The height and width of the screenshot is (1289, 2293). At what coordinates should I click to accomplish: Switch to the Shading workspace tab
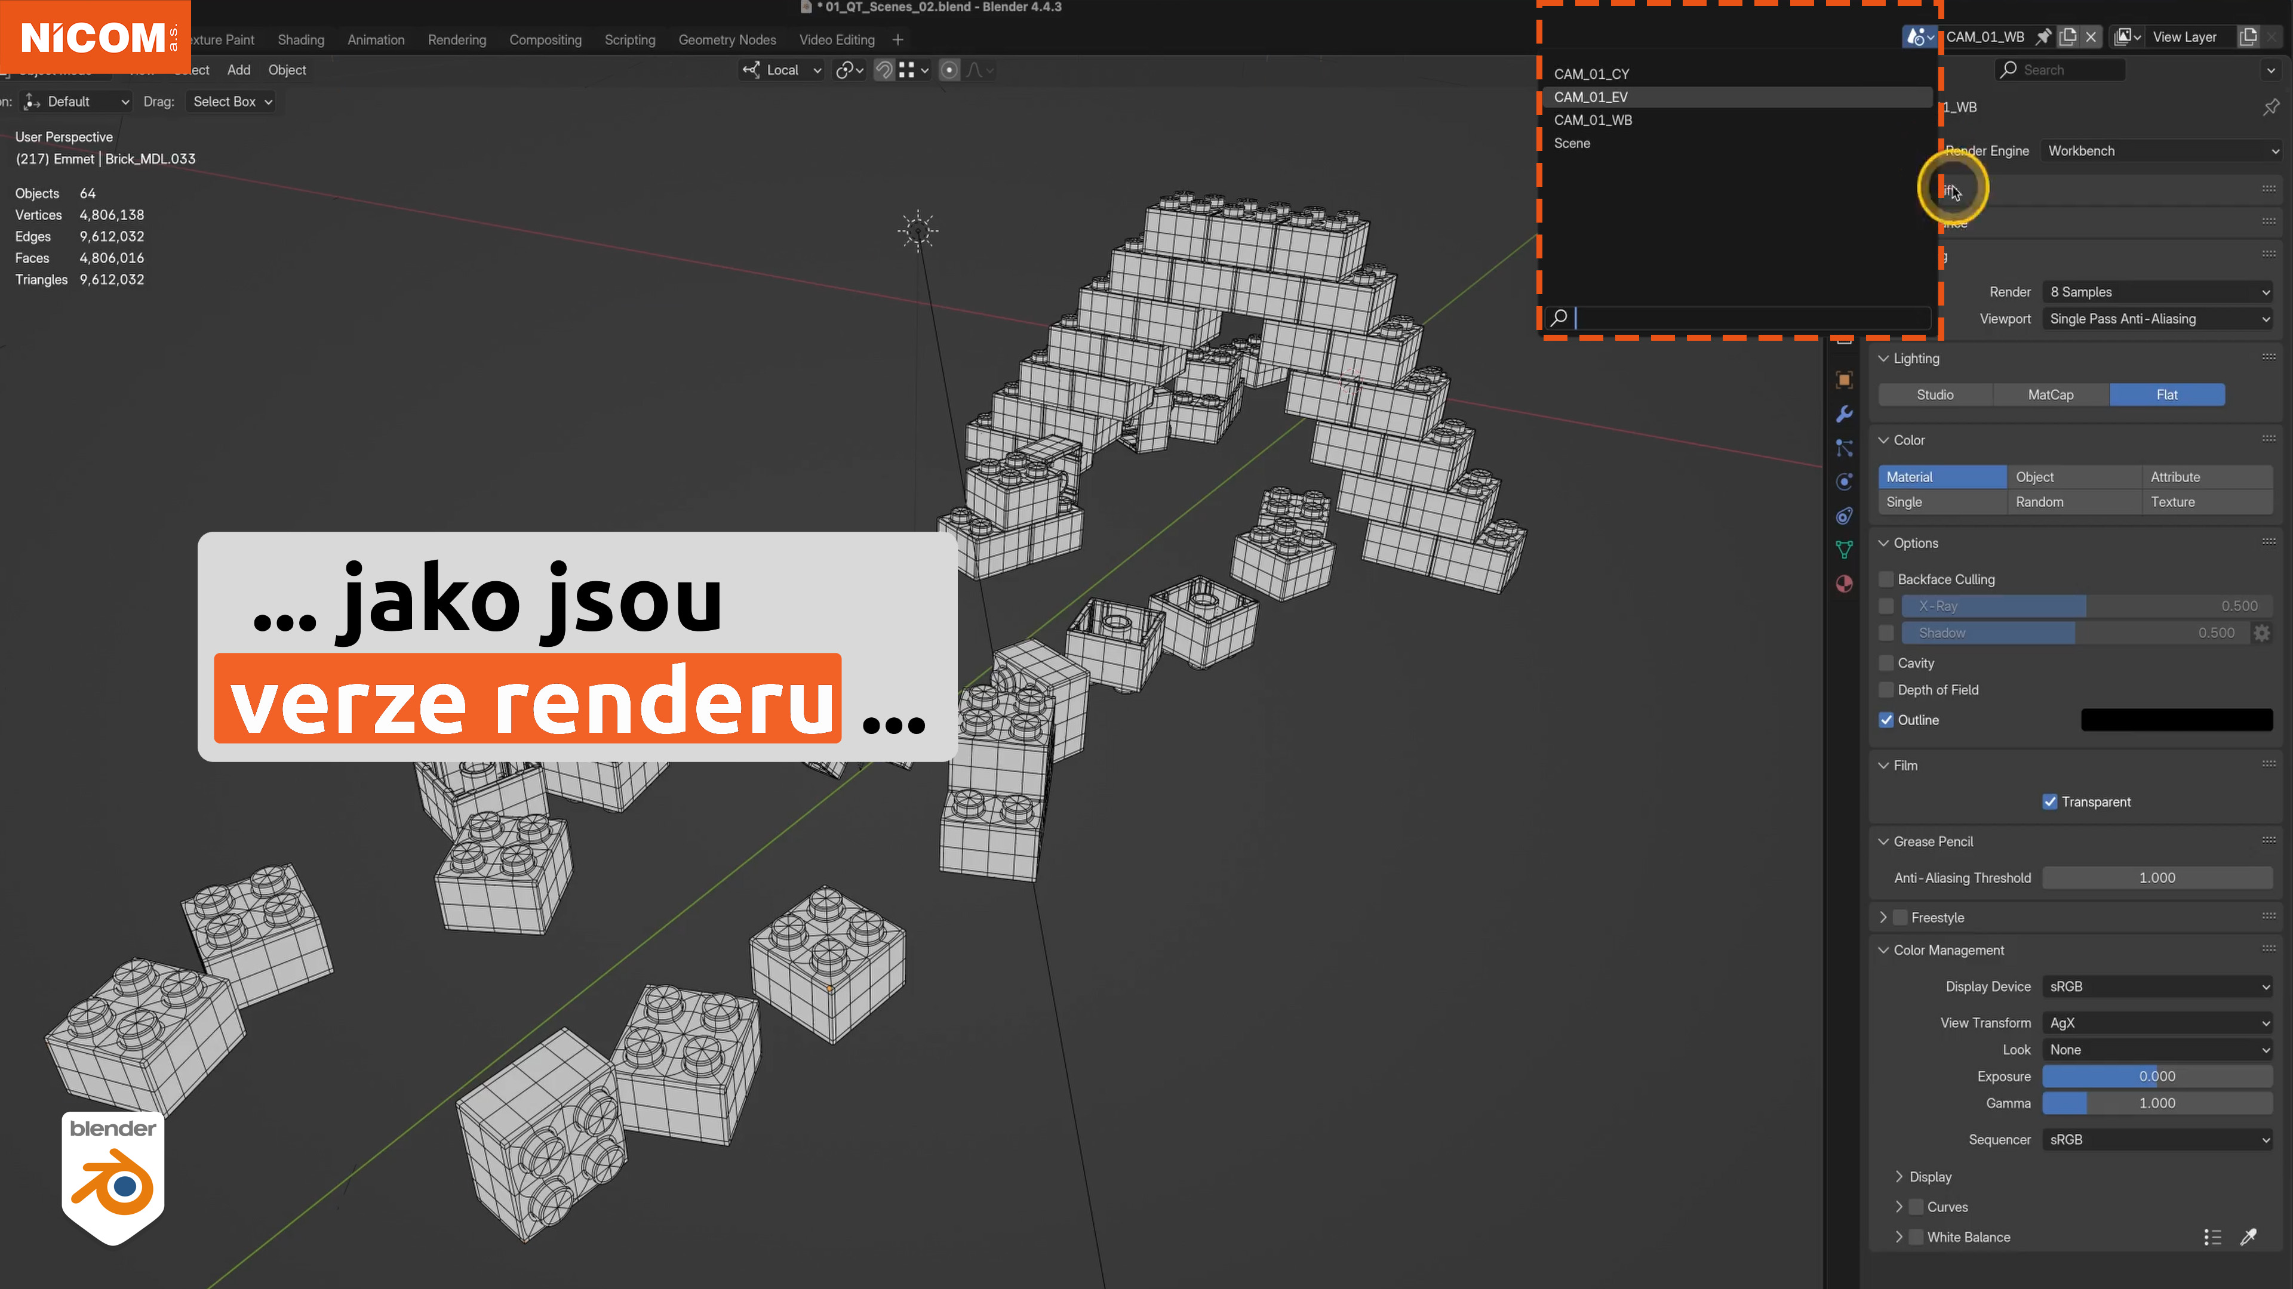(301, 39)
